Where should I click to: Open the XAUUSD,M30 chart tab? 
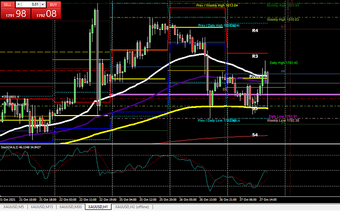tap(71, 207)
